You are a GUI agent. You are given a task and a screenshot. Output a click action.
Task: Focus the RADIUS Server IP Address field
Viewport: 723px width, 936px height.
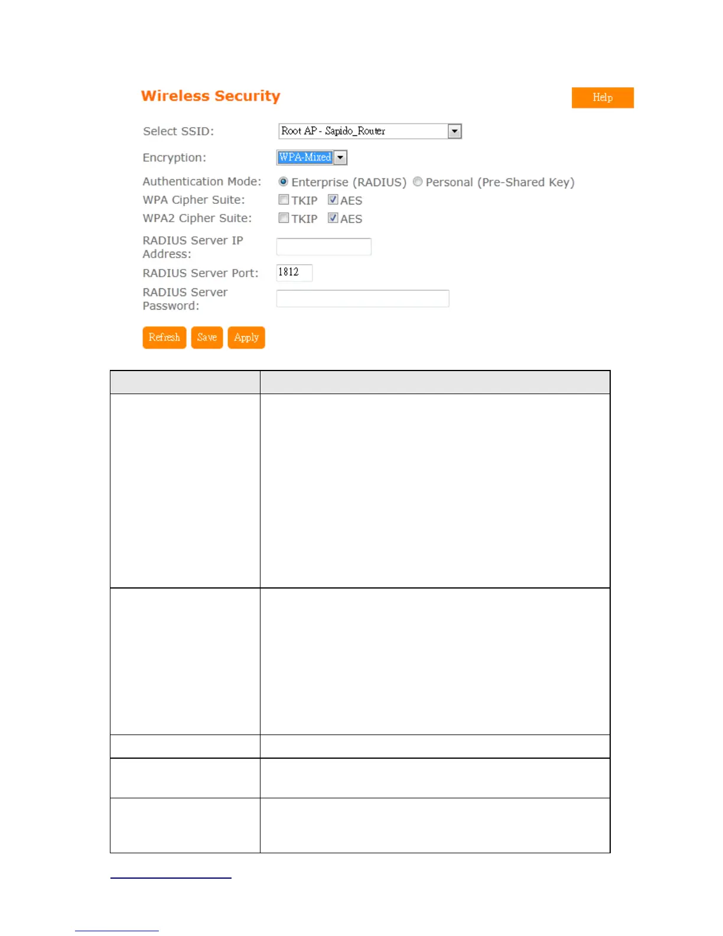coord(324,247)
